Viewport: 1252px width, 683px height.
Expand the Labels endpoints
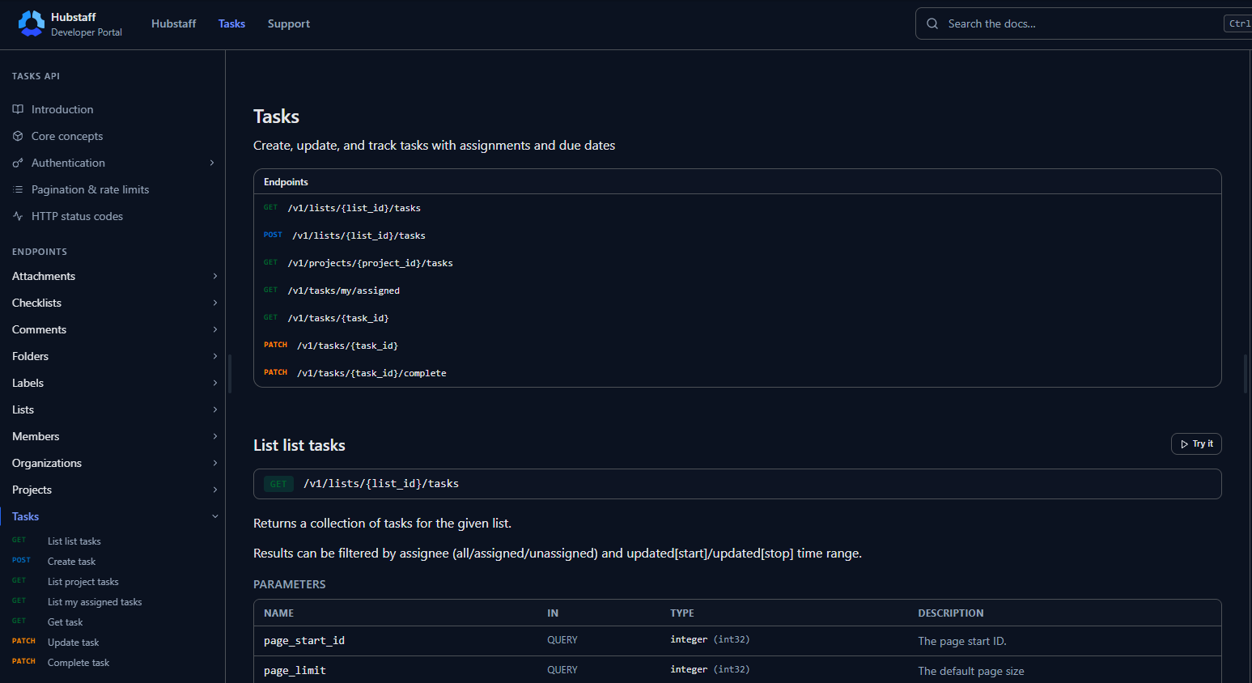[x=215, y=383]
